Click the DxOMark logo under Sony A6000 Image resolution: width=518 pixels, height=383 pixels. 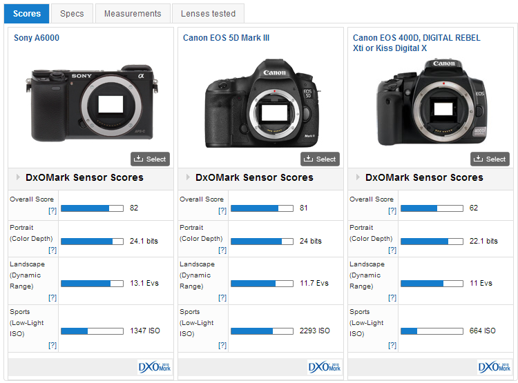(153, 366)
